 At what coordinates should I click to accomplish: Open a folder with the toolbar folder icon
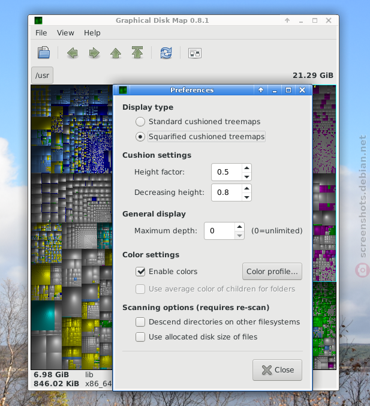click(44, 53)
